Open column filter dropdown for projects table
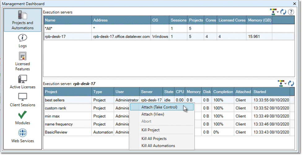 pyautogui.click(x=282, y=83)
